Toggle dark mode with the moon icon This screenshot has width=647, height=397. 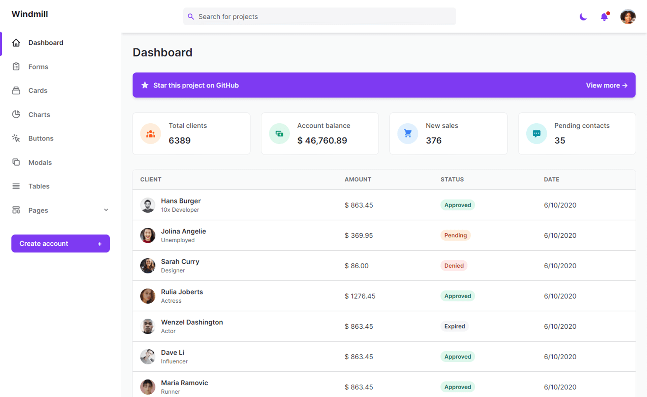[x=583, y=16]
